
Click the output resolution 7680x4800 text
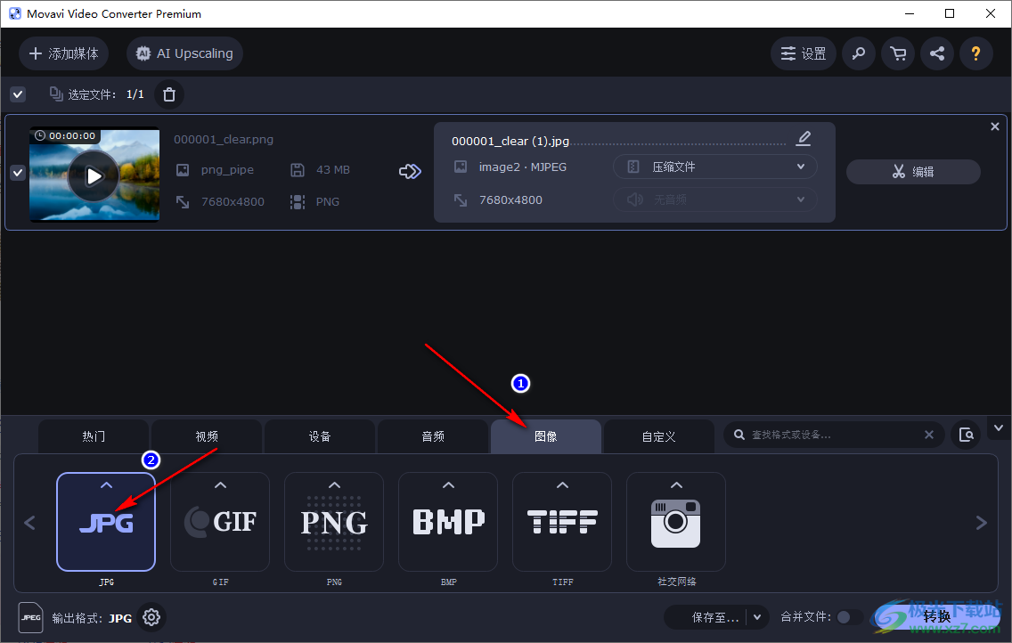(x=510, y=199)
